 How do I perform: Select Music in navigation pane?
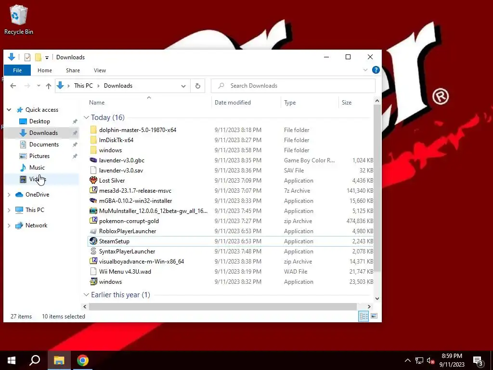[x=37, y=168]
